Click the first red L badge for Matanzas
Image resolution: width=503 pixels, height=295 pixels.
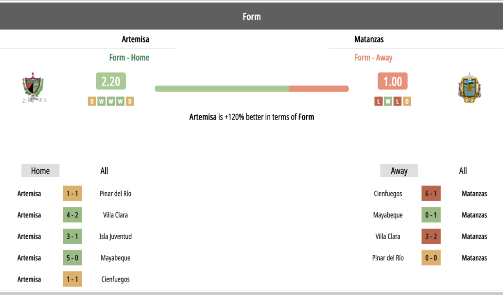point(378,101)
